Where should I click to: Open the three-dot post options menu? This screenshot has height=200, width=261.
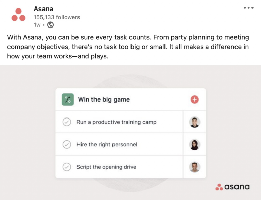pos(249,8)
